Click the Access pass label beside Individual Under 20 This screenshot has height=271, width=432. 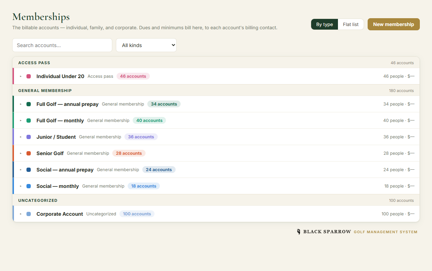pos(100,76)
